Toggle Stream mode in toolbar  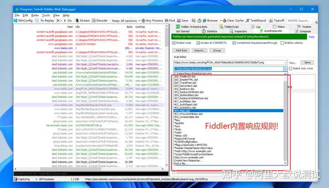click(82, 21)
